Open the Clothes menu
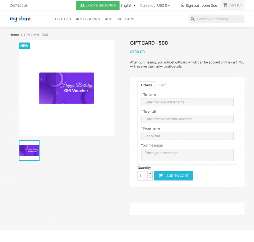The width and height of the screenshot is (254, 242). pos(63,19)
